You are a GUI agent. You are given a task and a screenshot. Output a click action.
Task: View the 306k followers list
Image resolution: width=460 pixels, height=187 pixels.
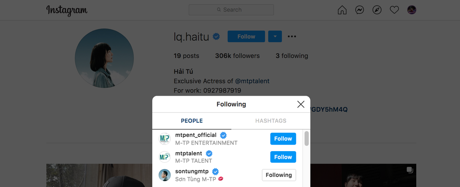point(237,56)
